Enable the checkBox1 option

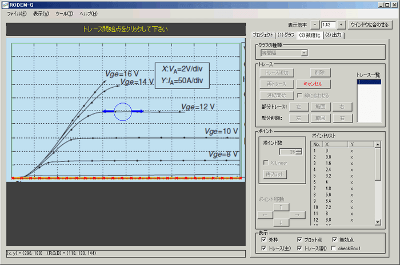[x=334, y=248]
